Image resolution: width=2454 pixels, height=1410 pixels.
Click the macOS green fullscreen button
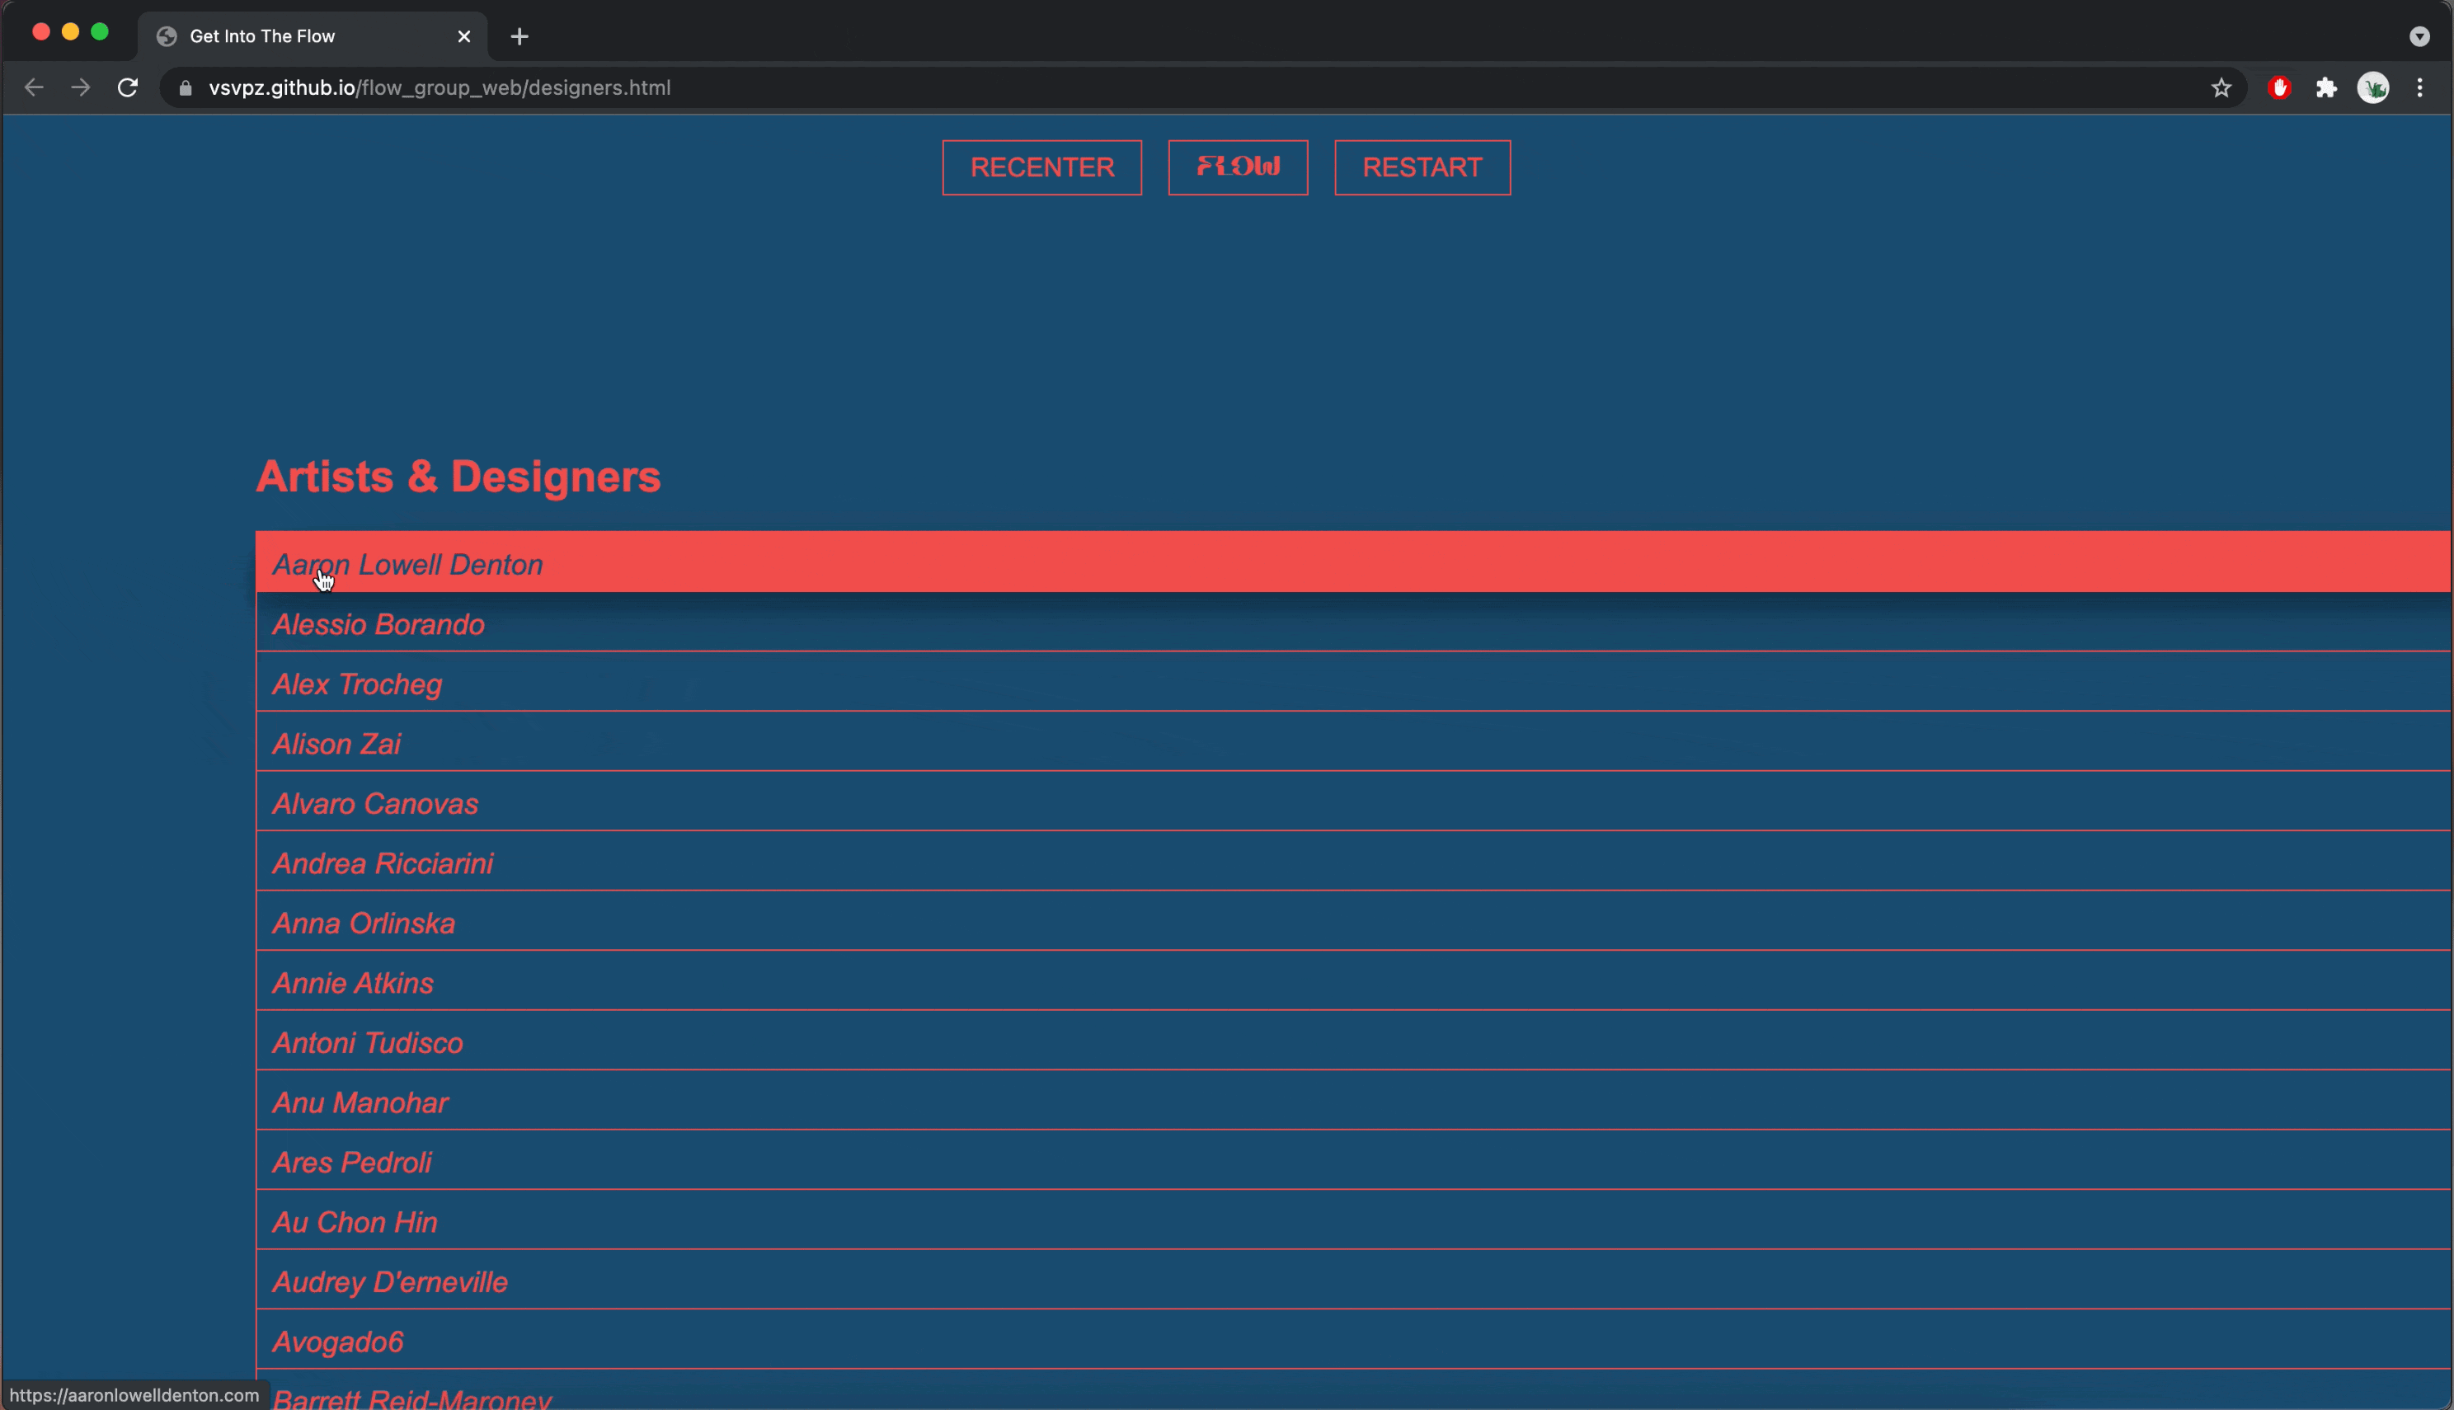click(100, 32)
